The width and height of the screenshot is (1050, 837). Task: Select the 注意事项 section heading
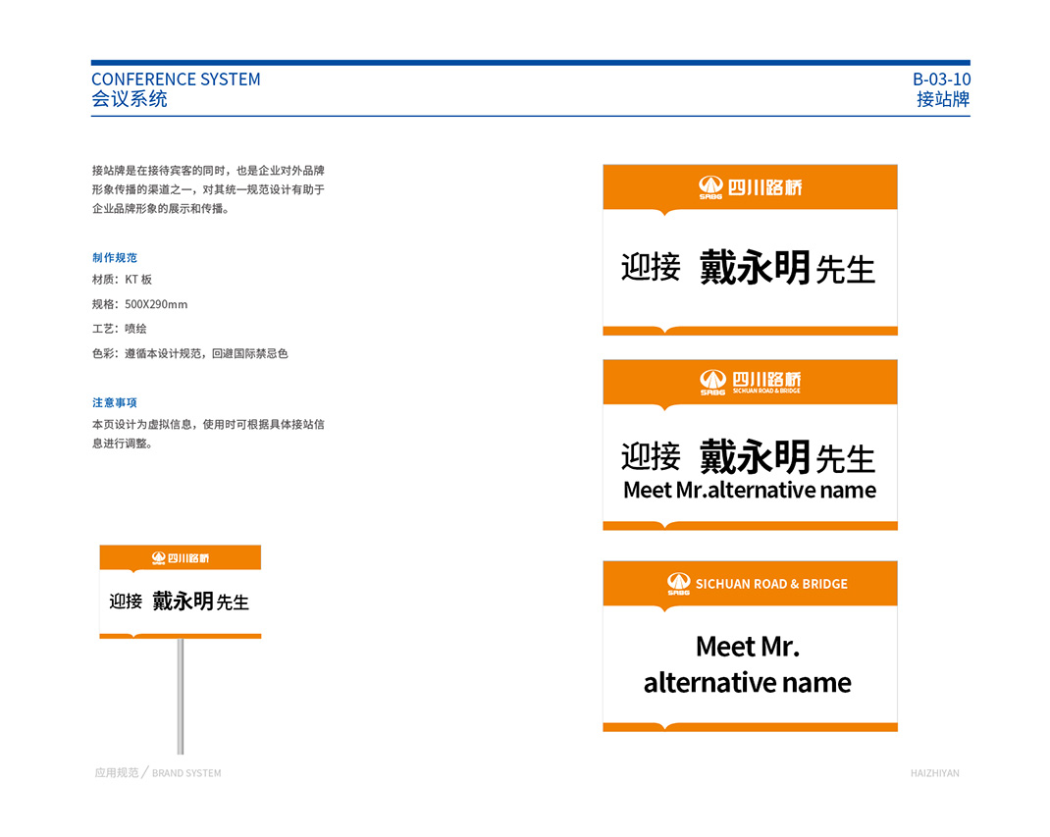115,402
